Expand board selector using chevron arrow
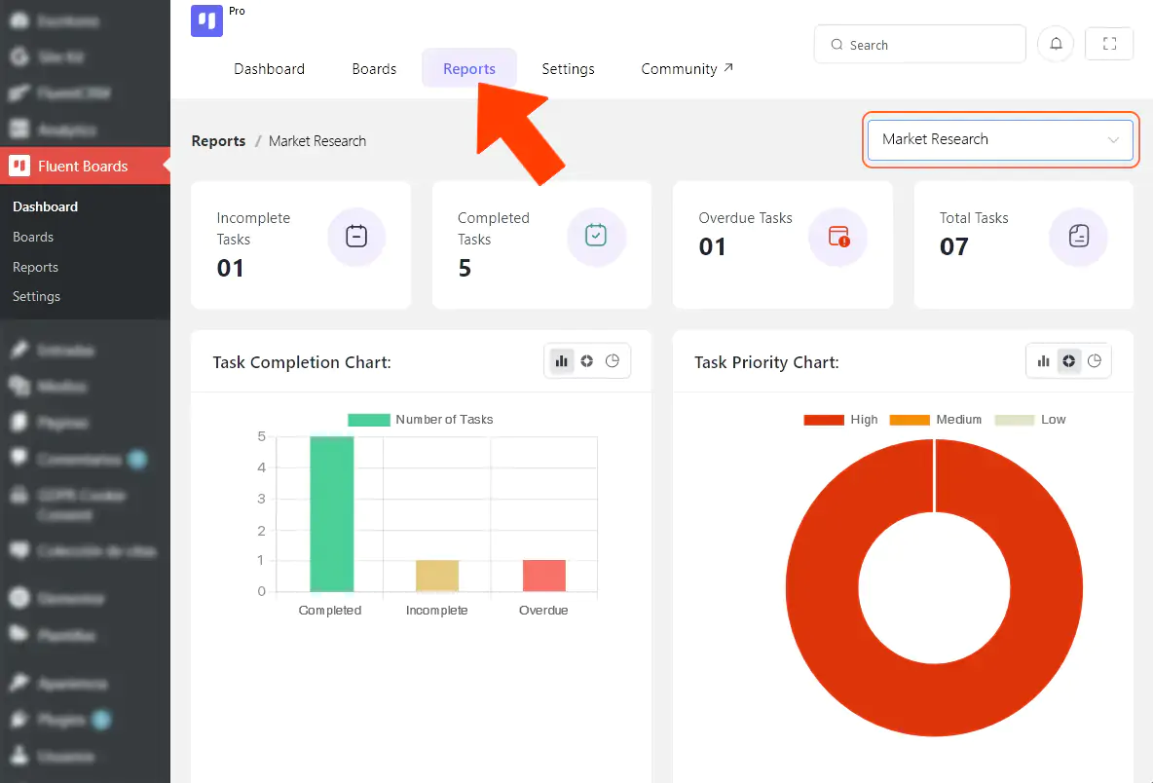Image resolution: width=1153 pixels, height=783 pixels. point(1113,140)
